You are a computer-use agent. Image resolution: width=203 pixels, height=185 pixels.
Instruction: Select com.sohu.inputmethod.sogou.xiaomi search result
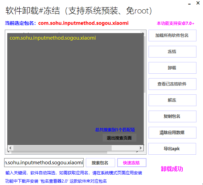point(53,38)
